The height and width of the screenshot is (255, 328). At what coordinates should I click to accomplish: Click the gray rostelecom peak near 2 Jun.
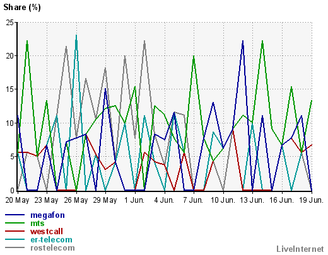pyautogui.click(x=144, y=41)
